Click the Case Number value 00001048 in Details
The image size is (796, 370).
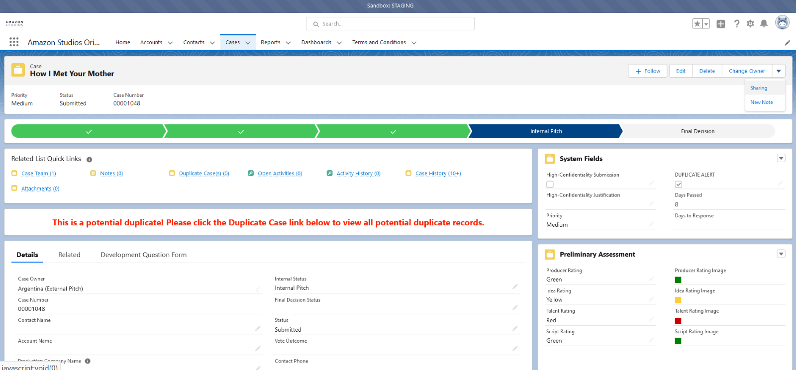point(31,309)
